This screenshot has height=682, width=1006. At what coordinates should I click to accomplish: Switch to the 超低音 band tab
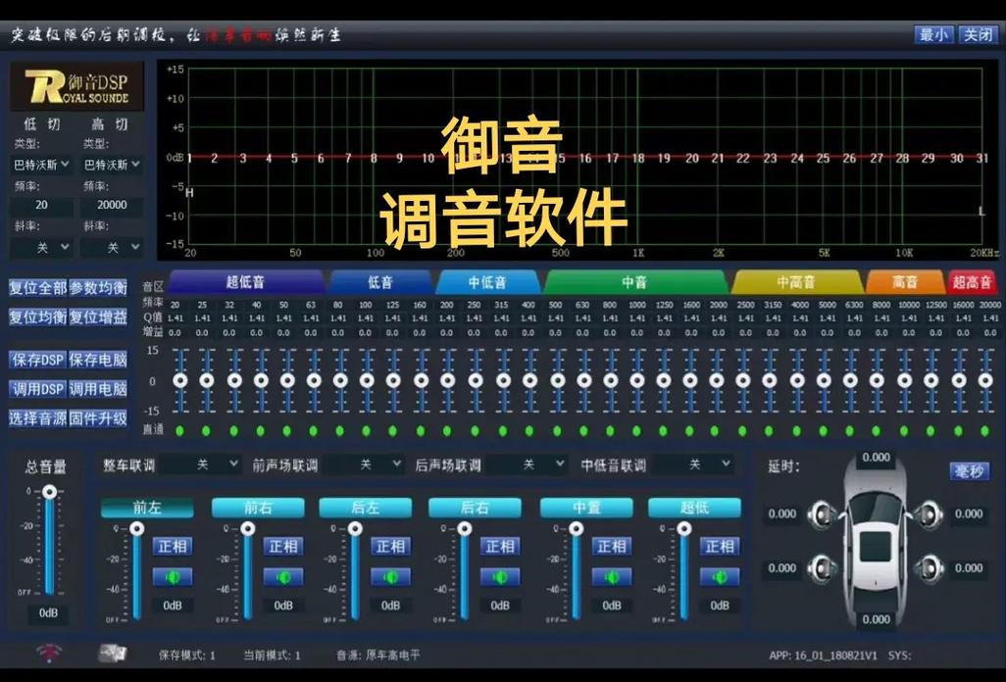pyautogui.click(x=246, y=282)
